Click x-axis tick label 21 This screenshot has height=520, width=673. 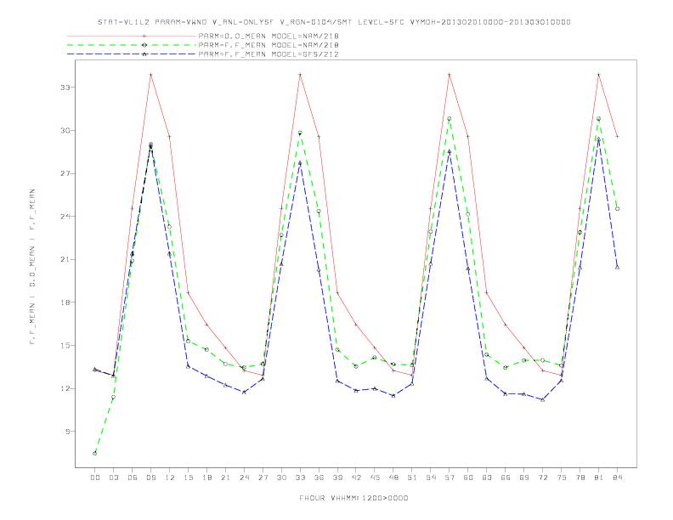(x=225, y=478)
